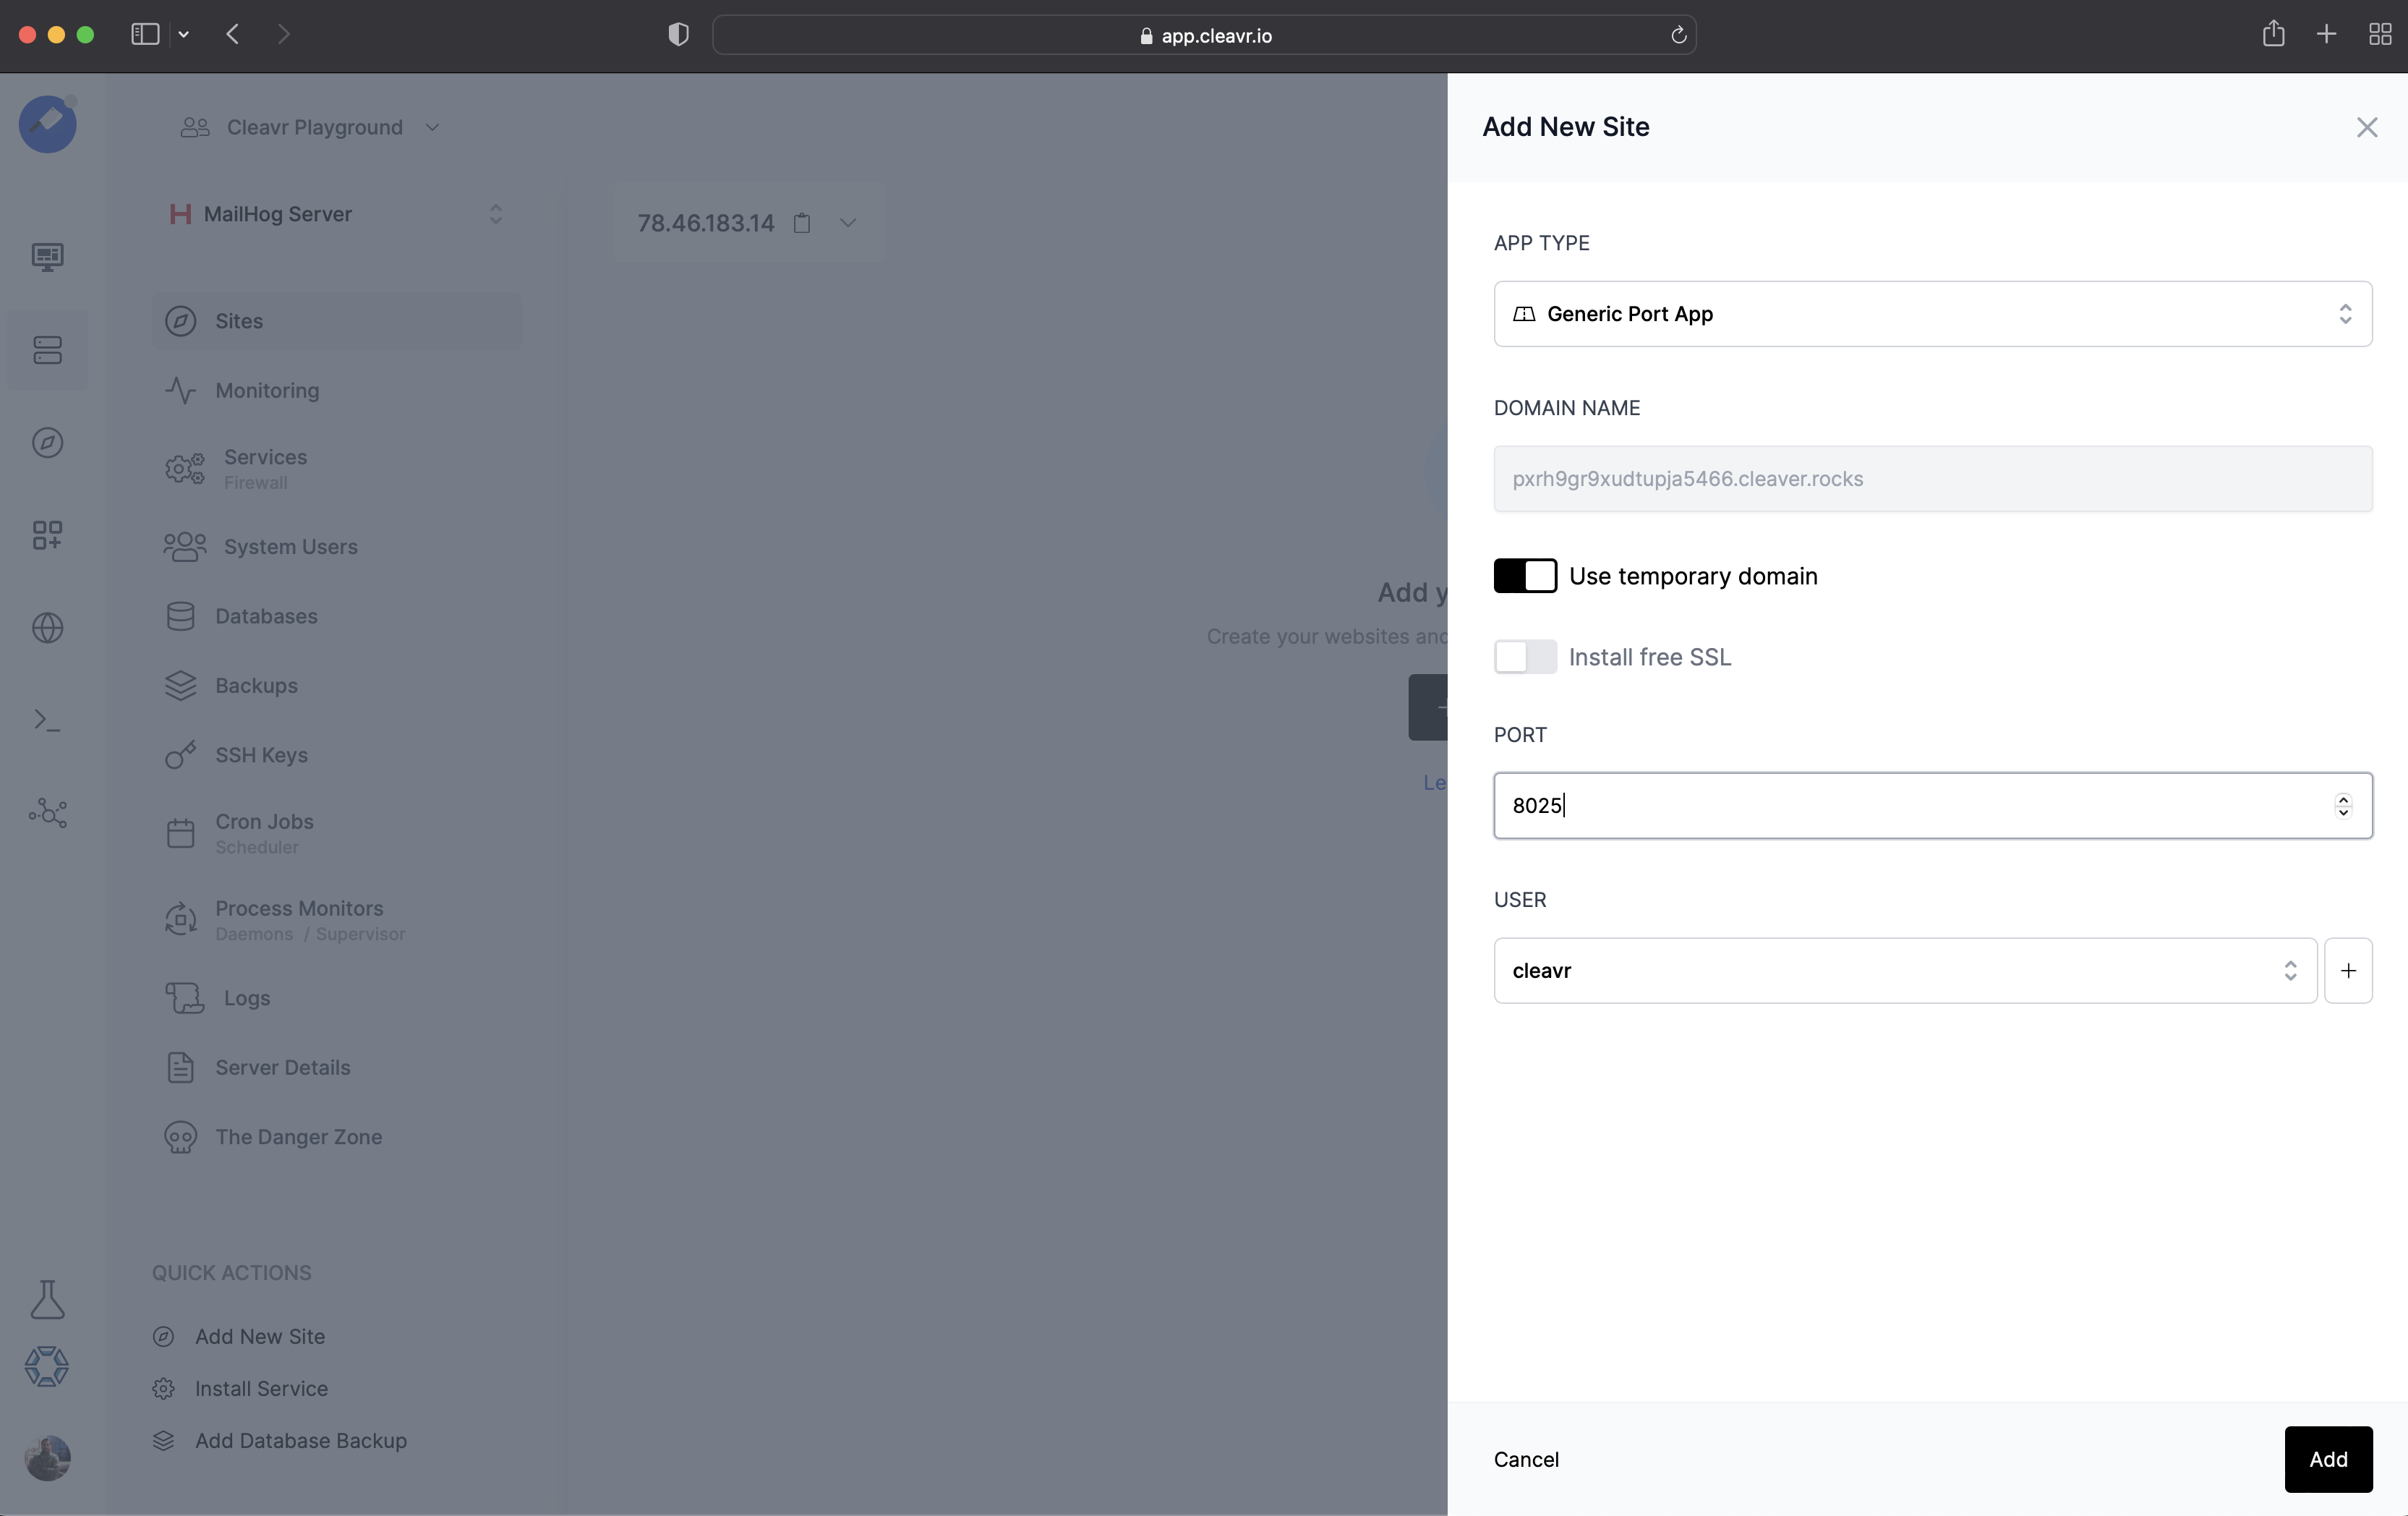Click the Databases navigation icon
The height and width of the screenshot is (1516, 2408).
[x=180, y=615]
